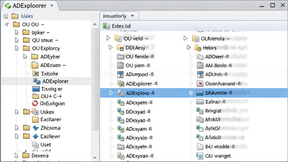Click the blue diamond Eacliewr icon
The image size is (288, 162).
pyautogui.click(x=35, y=136)
